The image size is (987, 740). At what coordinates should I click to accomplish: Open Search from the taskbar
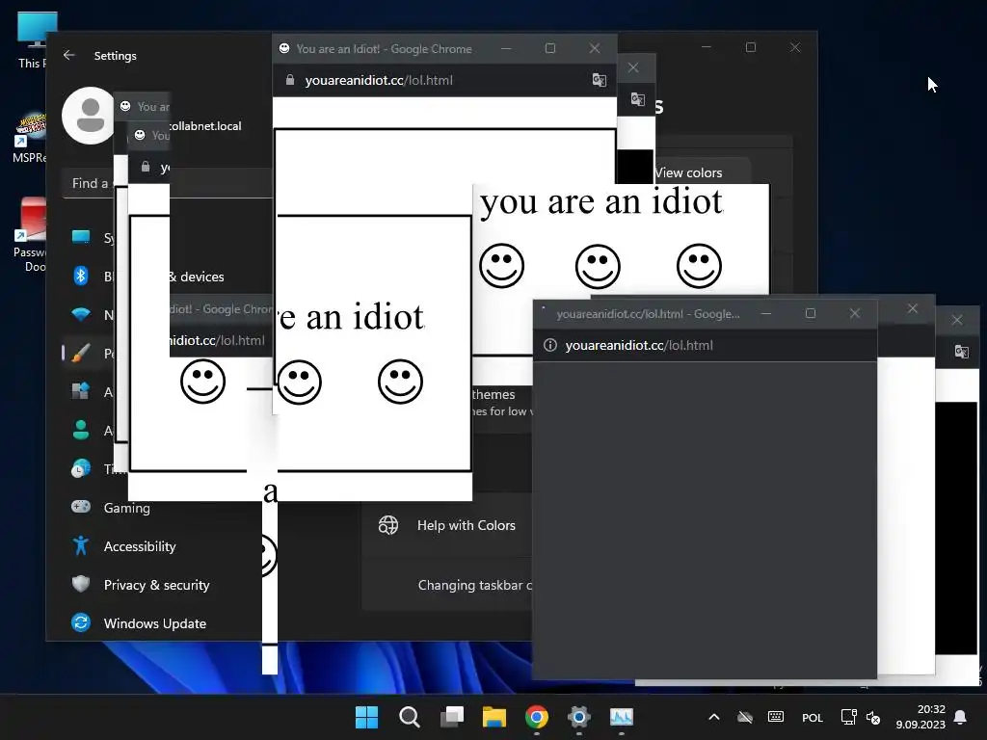pyautogui.click(x=409, y=717)
